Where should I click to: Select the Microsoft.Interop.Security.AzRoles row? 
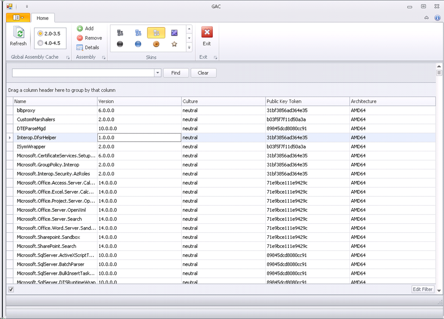coord(221,174)
